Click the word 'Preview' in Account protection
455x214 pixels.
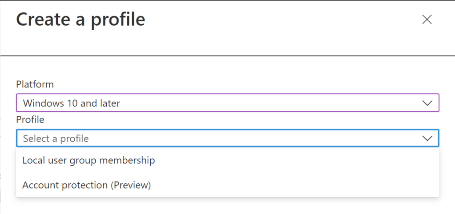click(131, 185)
